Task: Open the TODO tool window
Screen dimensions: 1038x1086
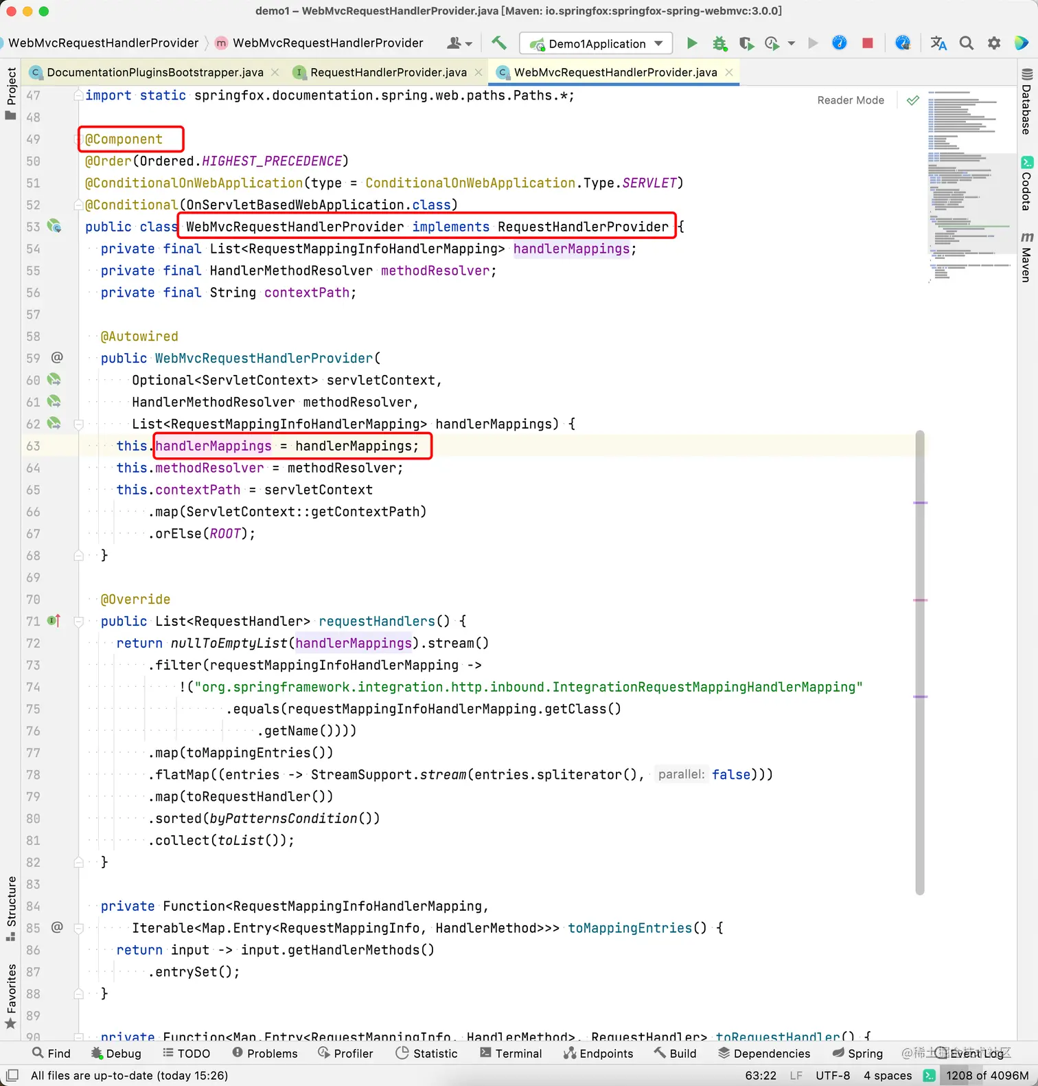Action: [x=186, y=1053]
